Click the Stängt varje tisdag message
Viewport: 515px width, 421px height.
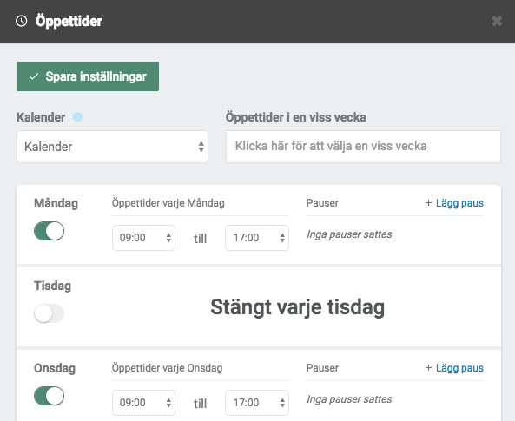pyautogui.click(x=298, y=307)
